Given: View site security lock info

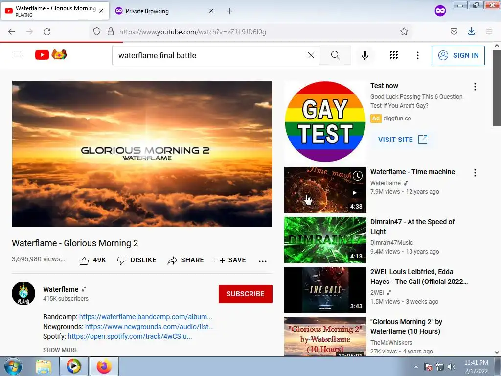Looking at the screenshot, I should [111, 31].
